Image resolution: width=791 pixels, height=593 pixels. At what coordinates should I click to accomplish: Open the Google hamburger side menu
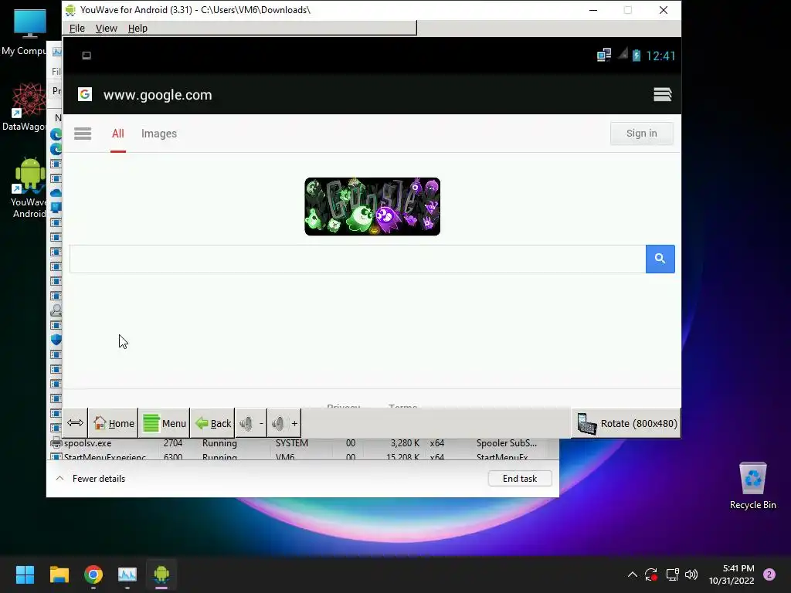click(x=83, y=134)
